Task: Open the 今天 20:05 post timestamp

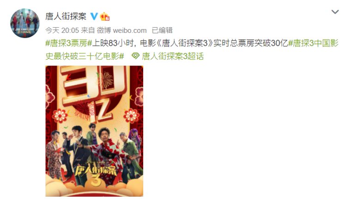Action: tap(62, 30)
